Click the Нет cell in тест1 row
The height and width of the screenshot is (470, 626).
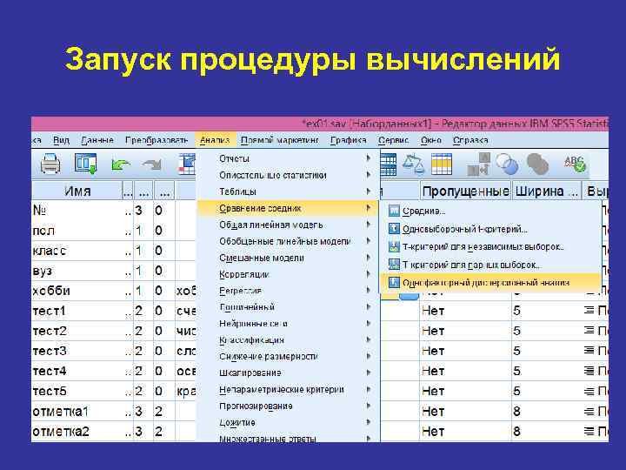[x=465, y=311]
